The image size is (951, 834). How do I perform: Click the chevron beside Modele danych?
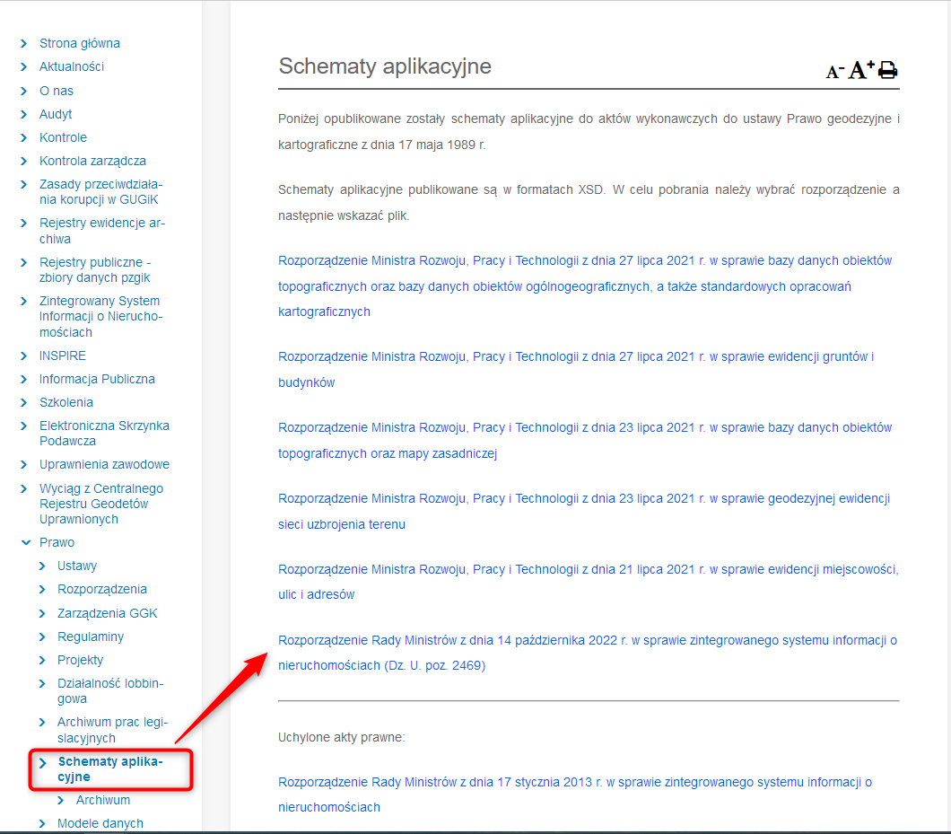click(43, 824)
